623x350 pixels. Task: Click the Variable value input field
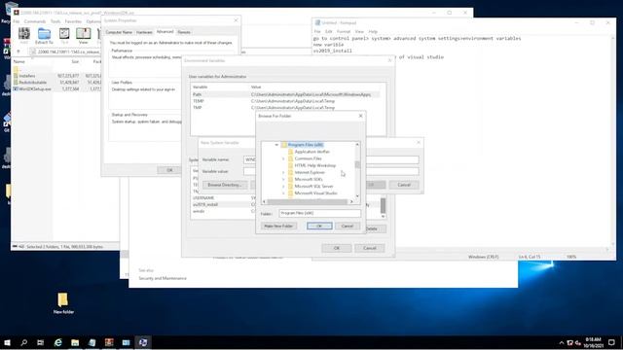coord(331,171)
